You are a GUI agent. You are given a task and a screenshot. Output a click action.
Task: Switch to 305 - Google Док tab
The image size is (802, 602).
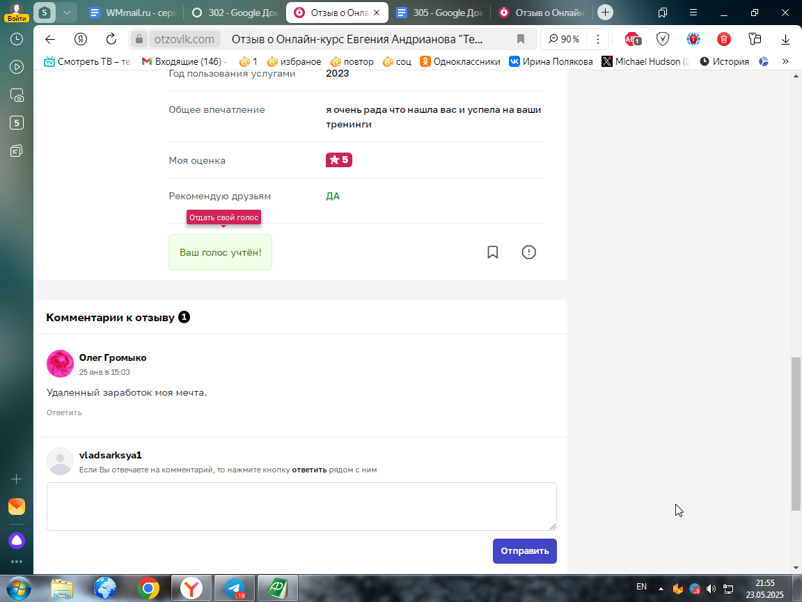tap(440, 13)
